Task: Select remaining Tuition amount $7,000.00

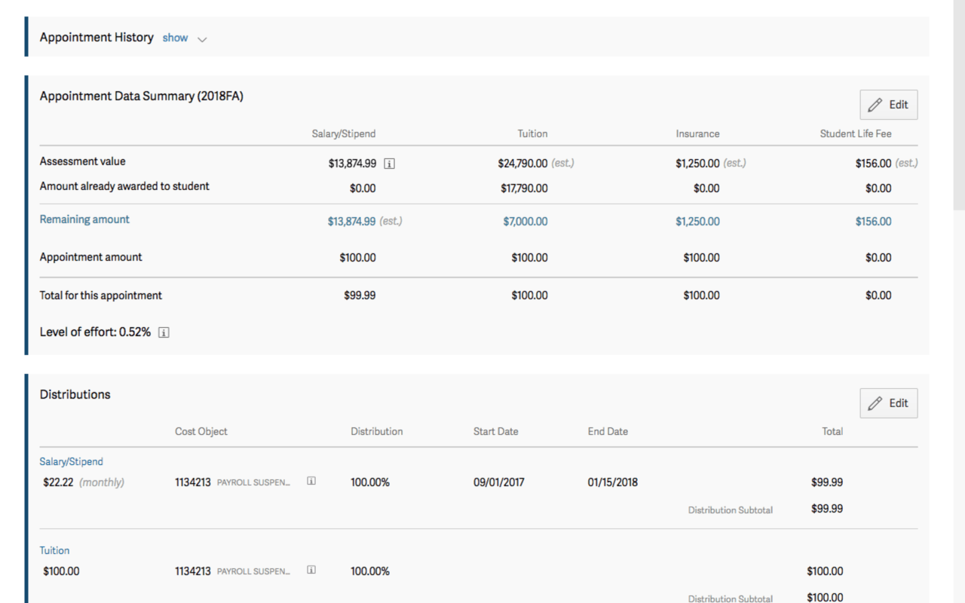Action: click(x=525, y=222)
